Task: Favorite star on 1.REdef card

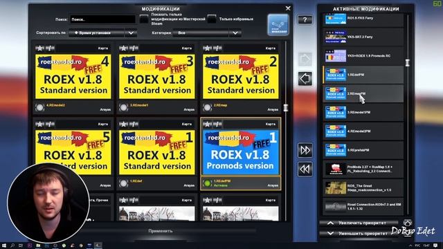Action: (x=123, y=124)
